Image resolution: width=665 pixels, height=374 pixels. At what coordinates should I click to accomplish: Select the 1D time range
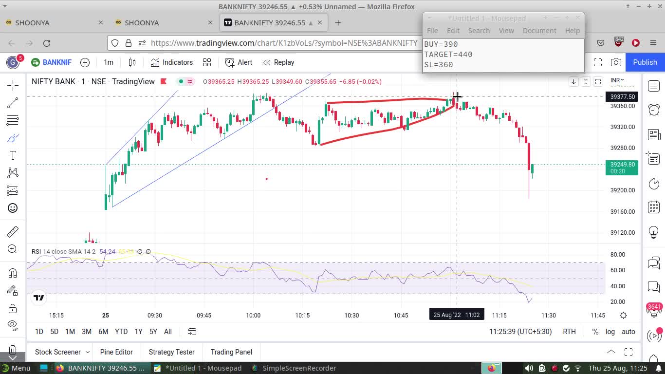[39, 332]
